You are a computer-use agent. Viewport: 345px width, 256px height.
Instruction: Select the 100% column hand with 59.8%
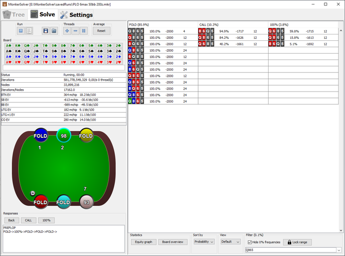303,31
